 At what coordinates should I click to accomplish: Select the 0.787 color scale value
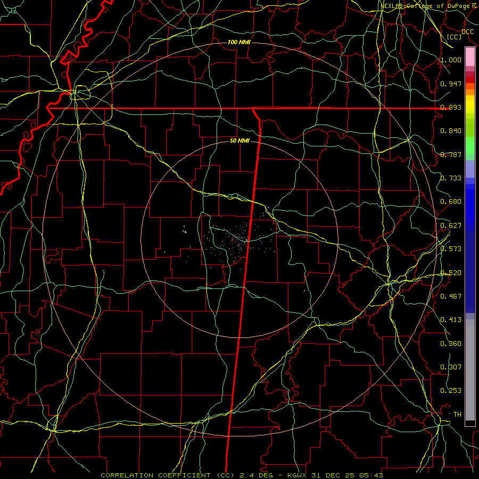tap(451, 154)
